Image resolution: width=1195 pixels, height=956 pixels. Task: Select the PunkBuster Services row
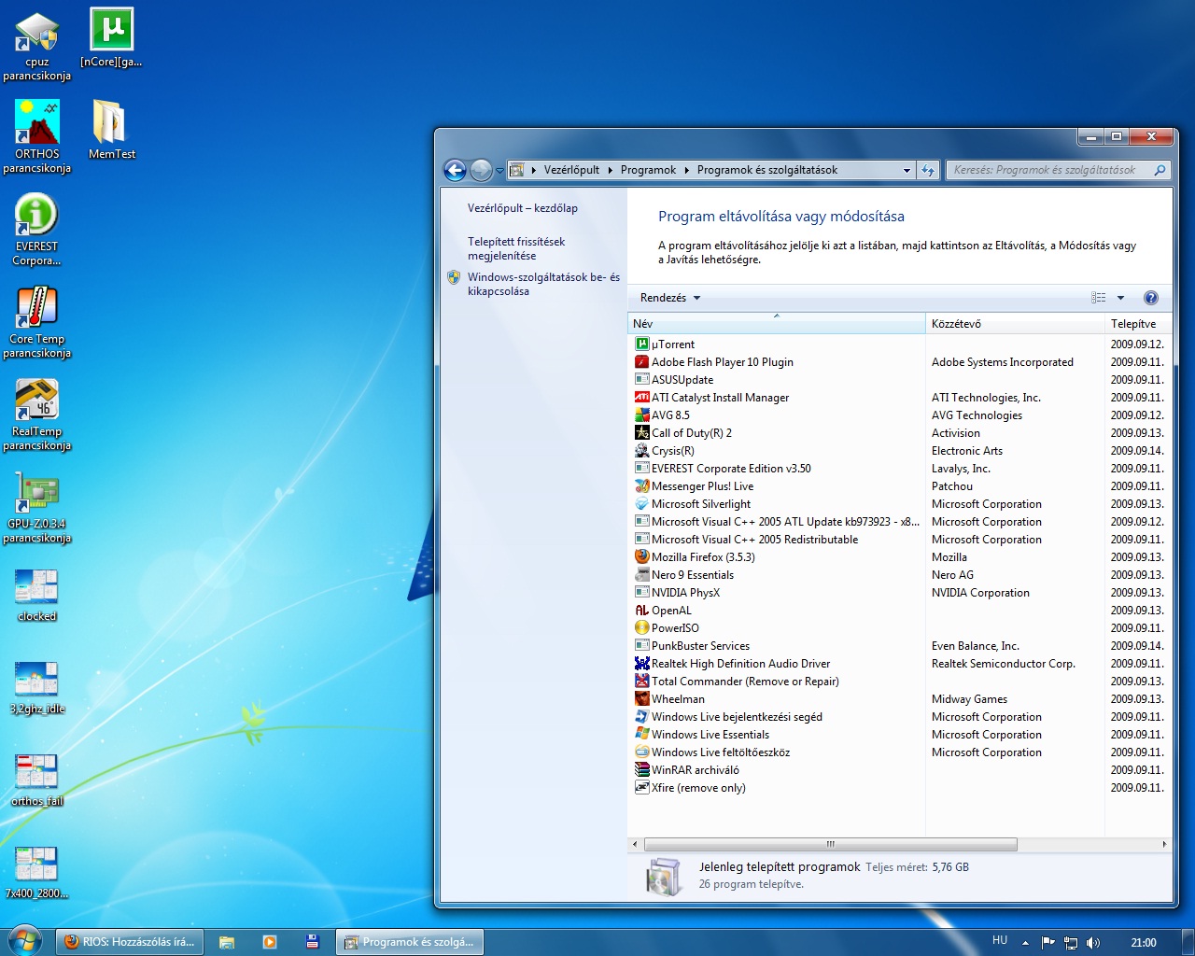click(900, 645)
